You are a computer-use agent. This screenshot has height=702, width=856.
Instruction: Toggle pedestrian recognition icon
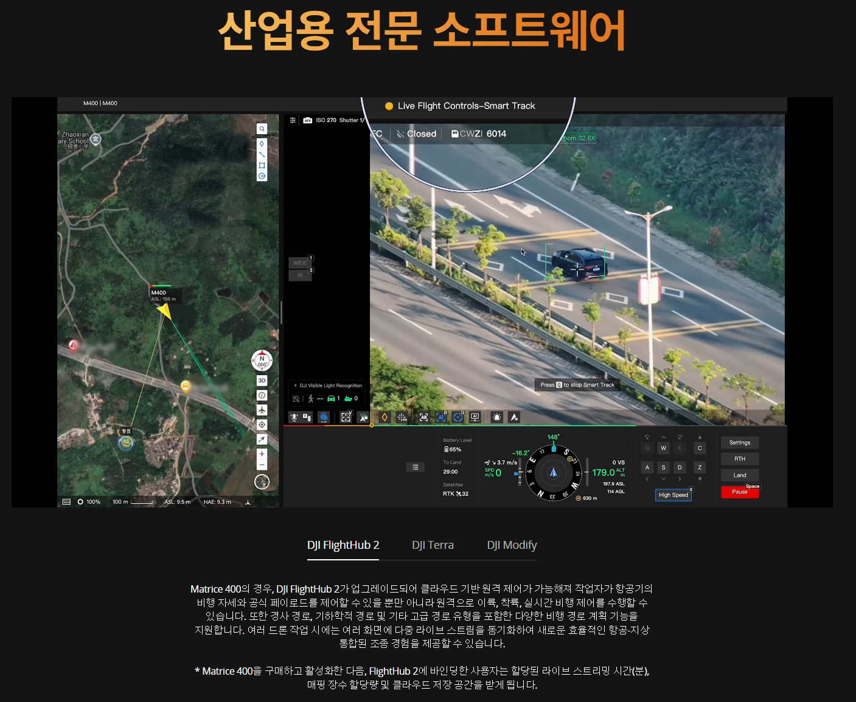click(x=311, y=399)
